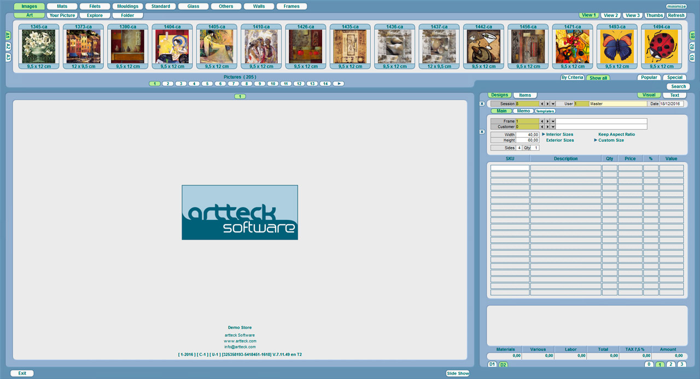Click Show all pictures button
The height and width of the screenshot is (379, 700).
598,78
